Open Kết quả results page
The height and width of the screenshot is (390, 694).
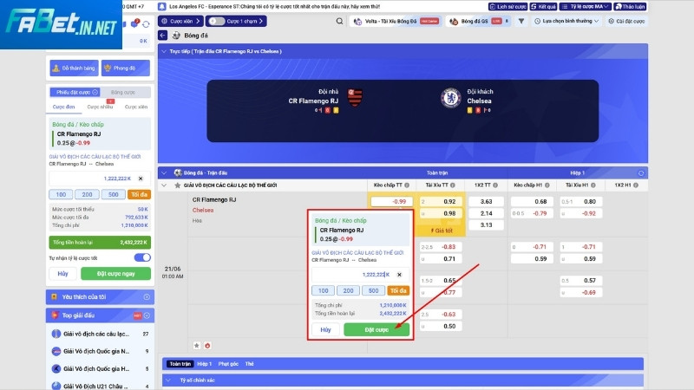click(x=544, y=7)
